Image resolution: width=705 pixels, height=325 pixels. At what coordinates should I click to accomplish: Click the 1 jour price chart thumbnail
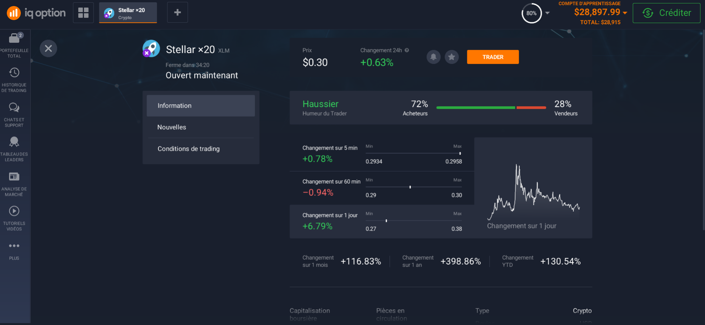pyautogui.click(x=533, y=188)
